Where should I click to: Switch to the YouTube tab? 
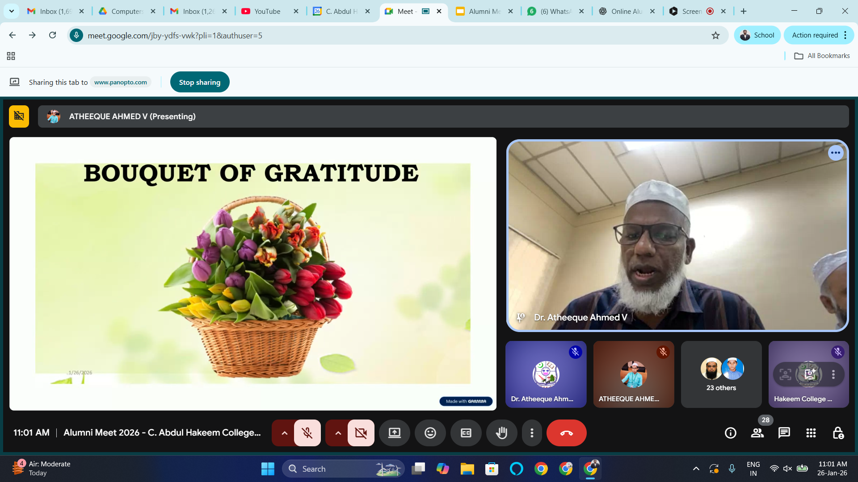click(x=267, y=12)
